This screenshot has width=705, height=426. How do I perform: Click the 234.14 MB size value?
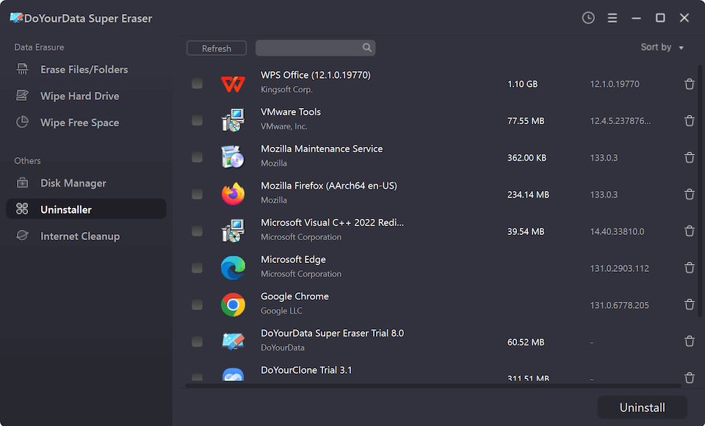(528, 195)
